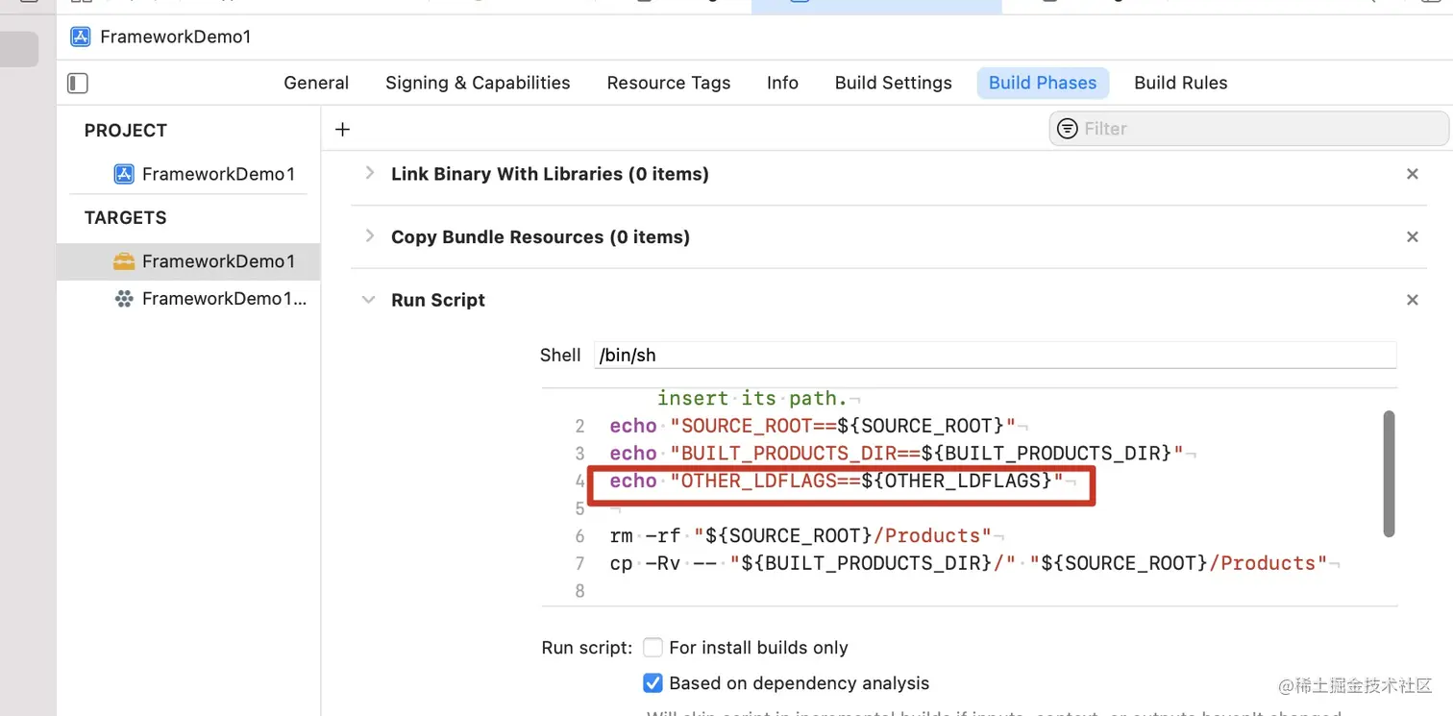Click the add build phase plus icon
Image resolution: width=1453 pixels, height=716 pixels.
tap(342, 129)
